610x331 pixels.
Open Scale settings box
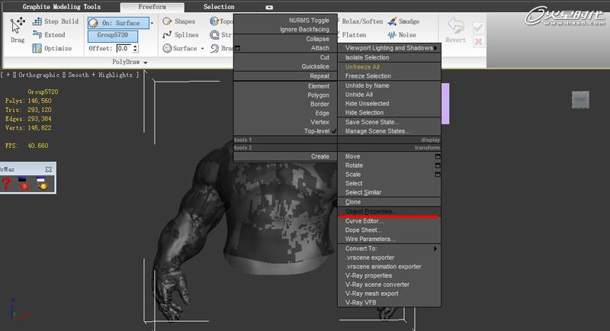[x=438, y=174]
